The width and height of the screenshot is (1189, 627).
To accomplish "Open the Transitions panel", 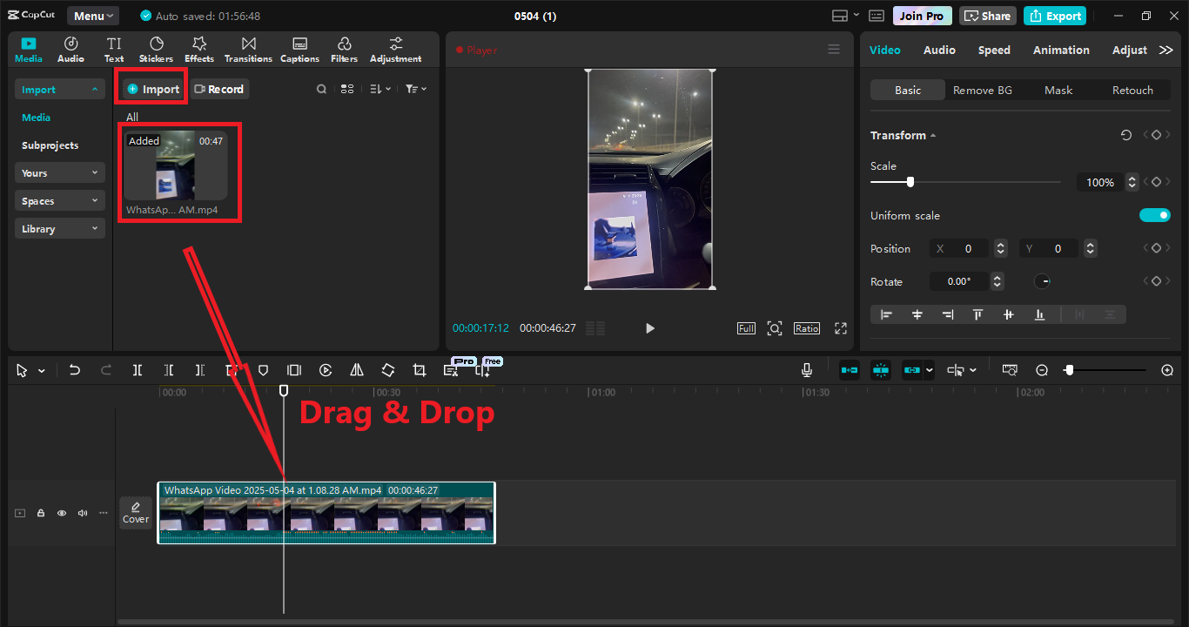I will point(248,50).
